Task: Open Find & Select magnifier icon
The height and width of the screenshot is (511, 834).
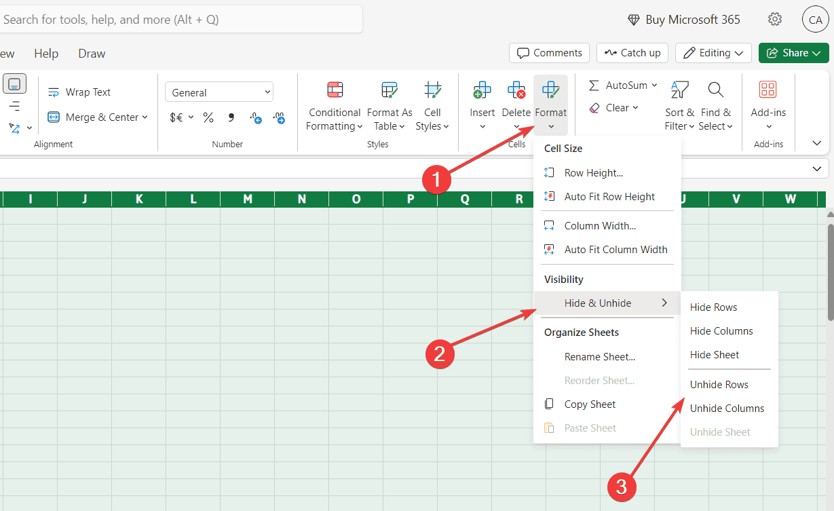Action: click(715, 89)
